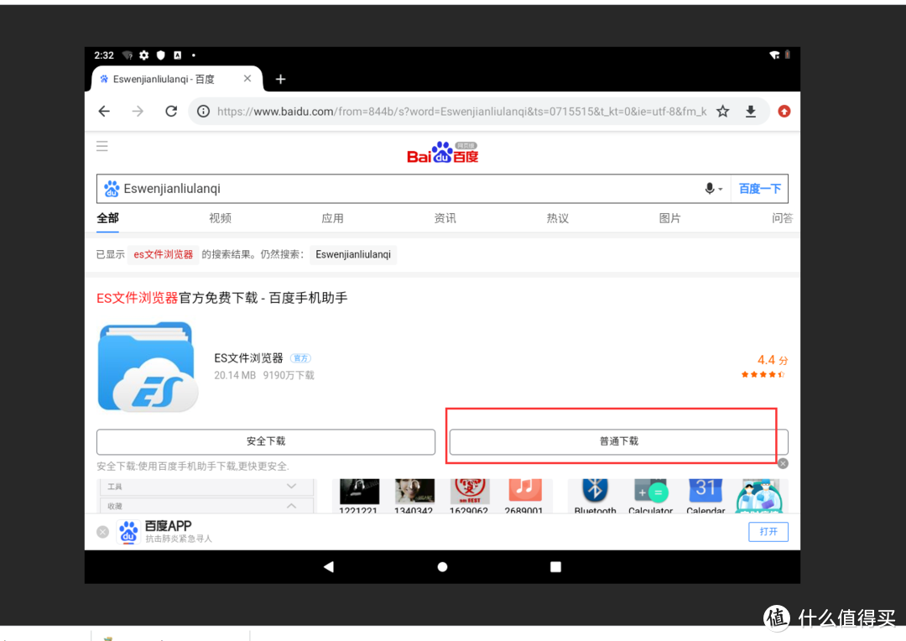Image resolution: width=906 pixels, height=641 pixels.
Task: Collapse the 收藏 row chevron
Action: [291, 506]
